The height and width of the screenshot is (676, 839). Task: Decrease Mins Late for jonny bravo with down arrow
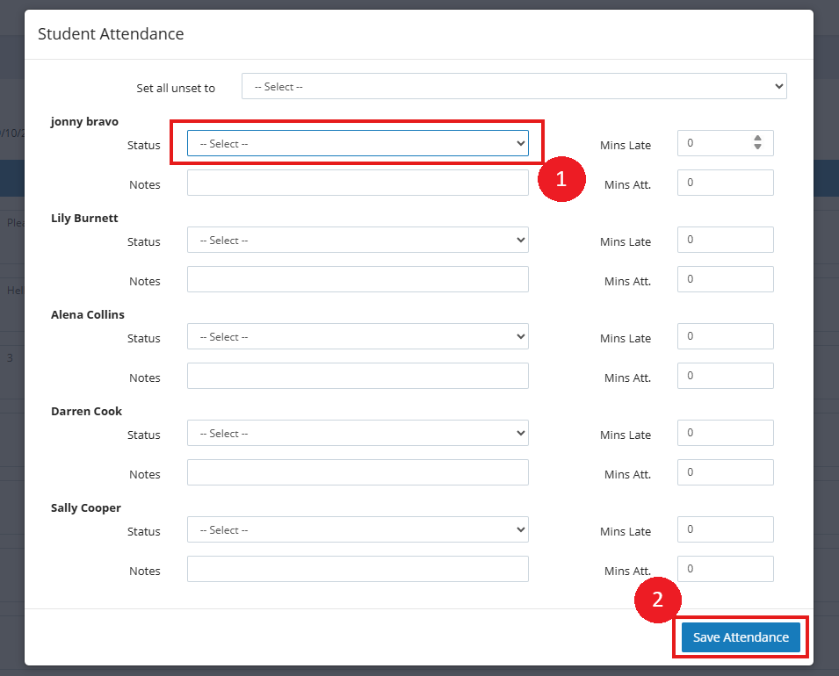point(757,147)
